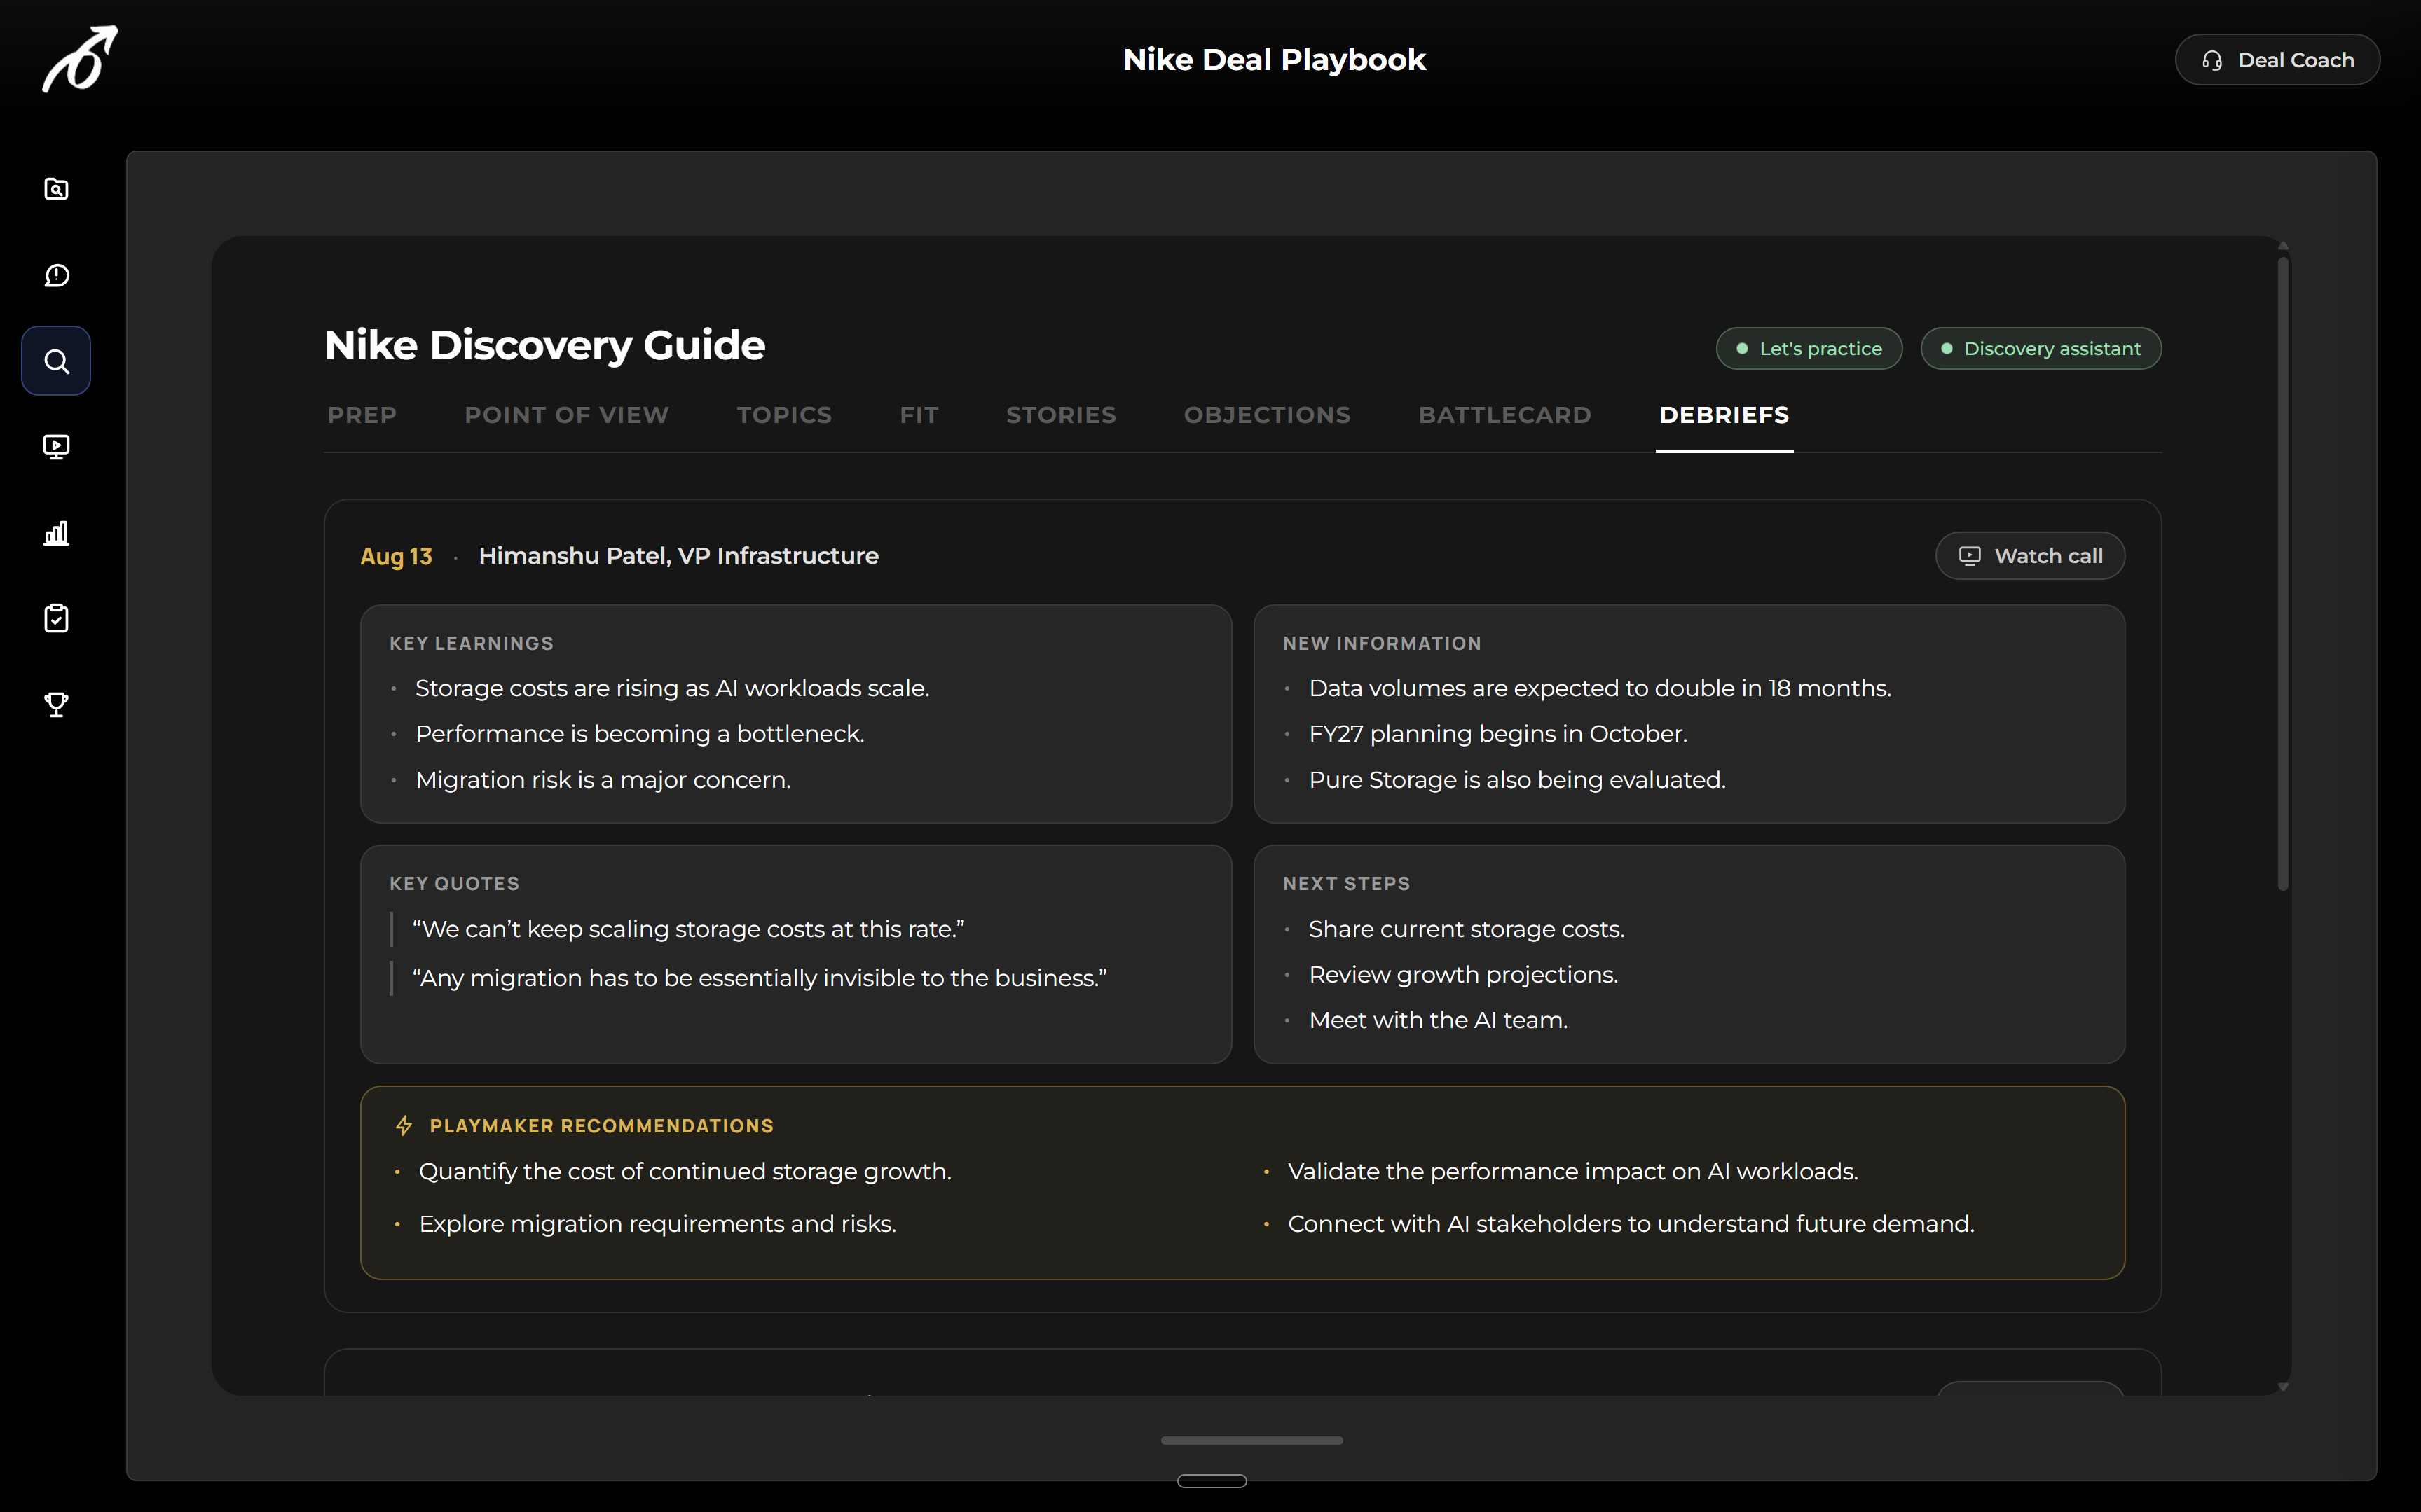The height and width of the screenshot is (1512, 2421).
Task: Open the video presentation sidebar icon
Action: point(57,447)
